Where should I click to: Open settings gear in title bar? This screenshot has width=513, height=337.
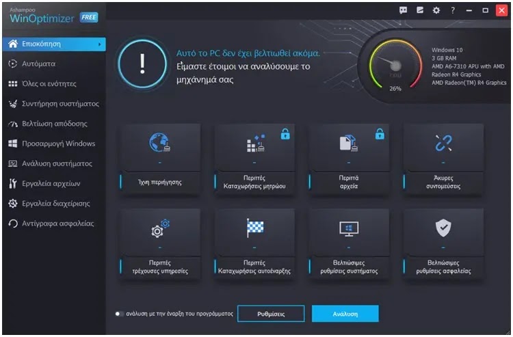(x=436, y=10)
